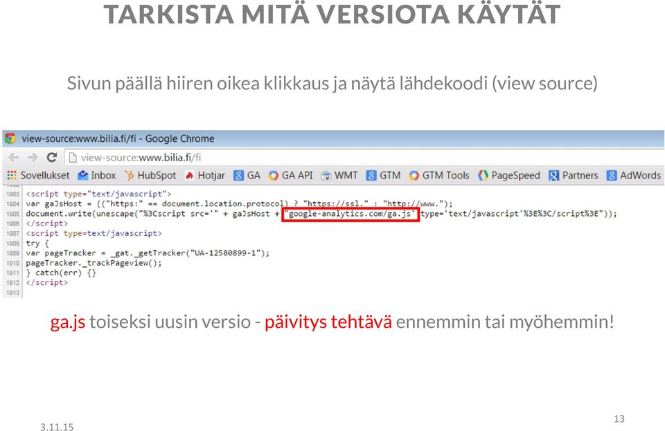665x431 pixels.
Task: Click source line number 1909
Action: [12, 253]
